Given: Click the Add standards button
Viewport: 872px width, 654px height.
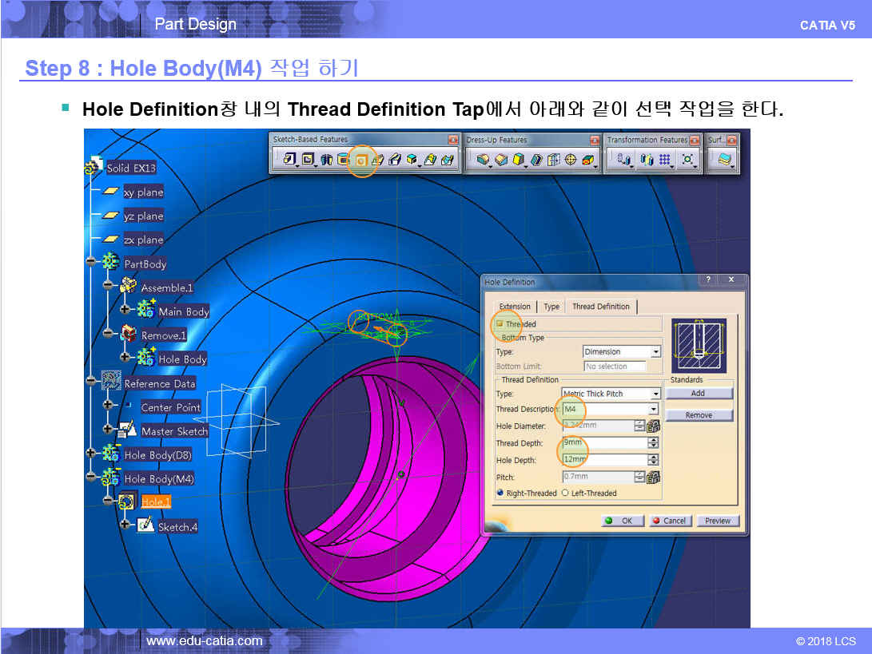Looking at the screenshot, I should pos(699,393).
